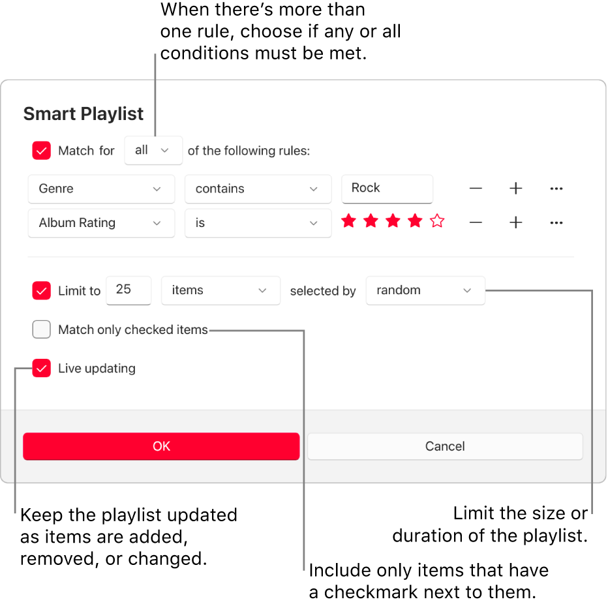Screen dimensions: 608x608
Task: Uncheck the Limit to option
Action: (41, 291)
